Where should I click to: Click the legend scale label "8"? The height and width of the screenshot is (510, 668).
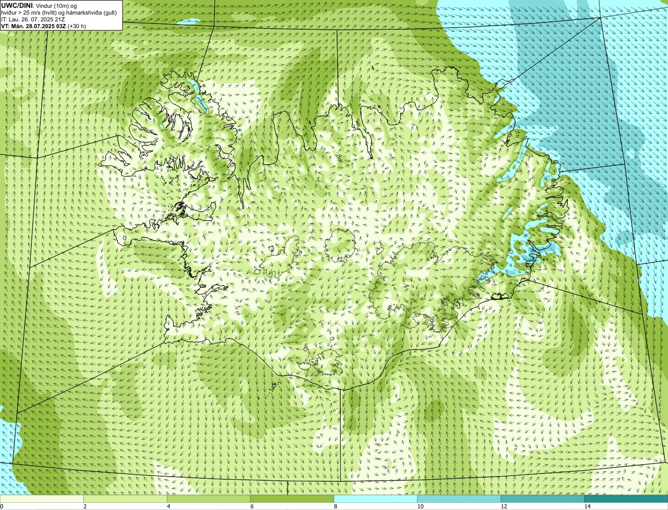[335, 506]
